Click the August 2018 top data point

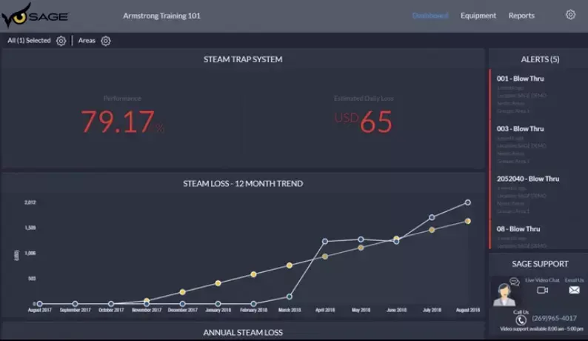(x=467, y=202)
